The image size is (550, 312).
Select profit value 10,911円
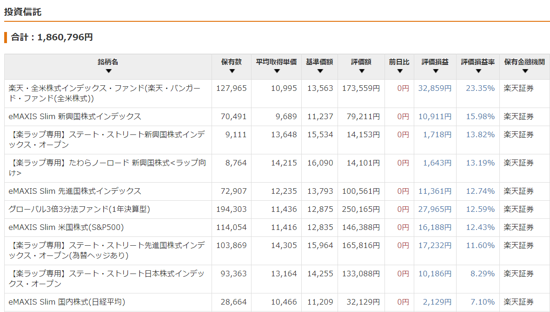click(x=435, y=116)
